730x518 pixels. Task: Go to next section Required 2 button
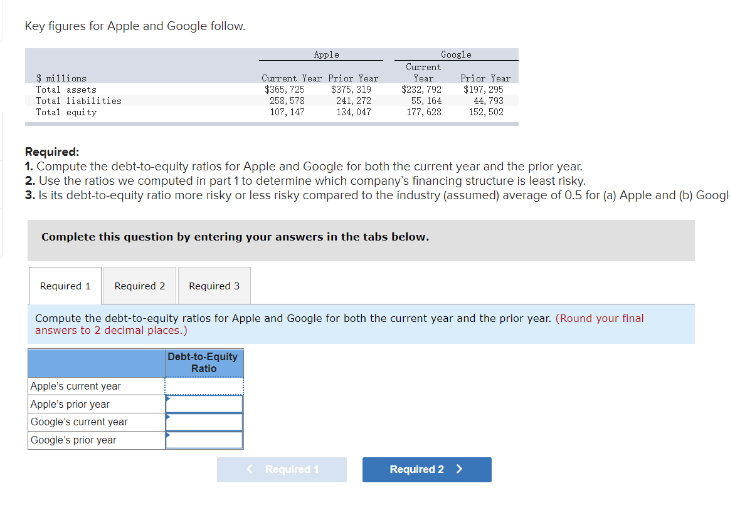[427, 470]
